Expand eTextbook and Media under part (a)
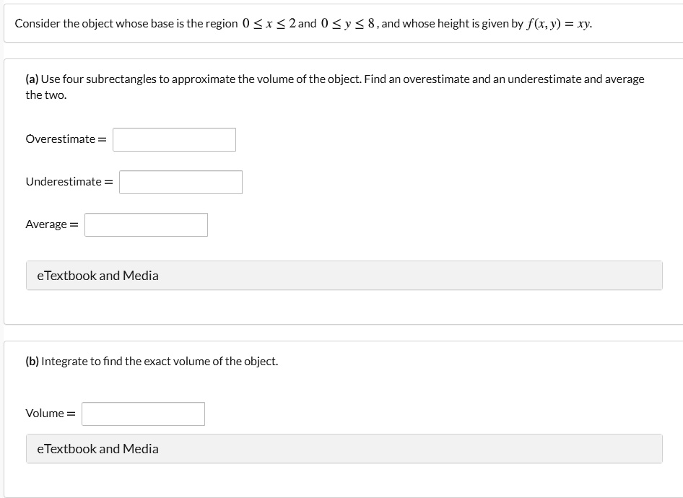 coord(98,276)
